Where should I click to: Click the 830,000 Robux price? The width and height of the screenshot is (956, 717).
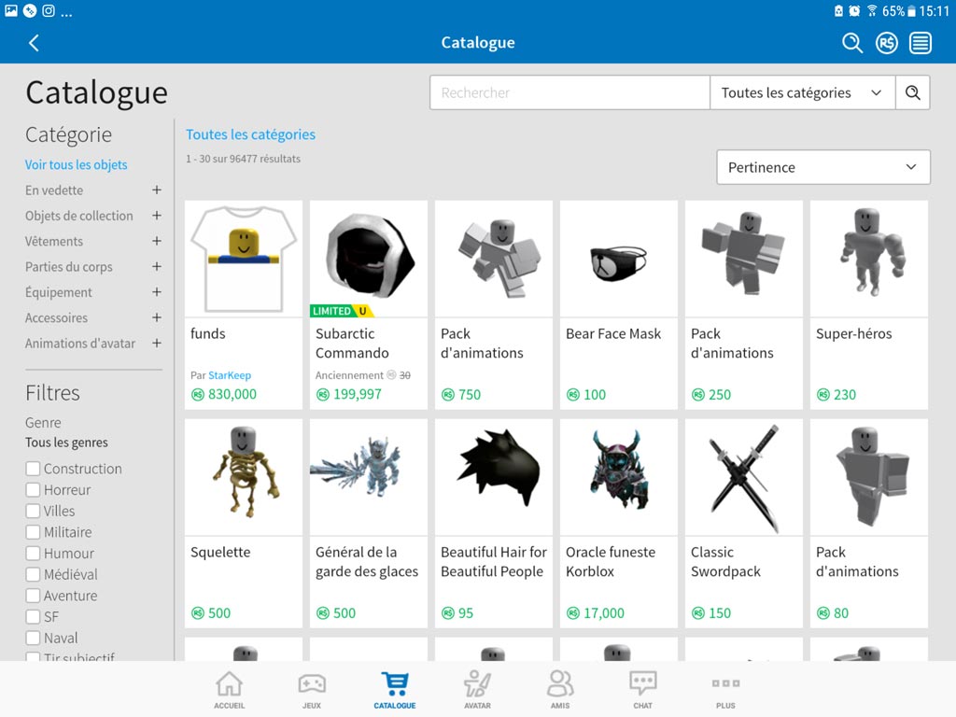[224, 395]
